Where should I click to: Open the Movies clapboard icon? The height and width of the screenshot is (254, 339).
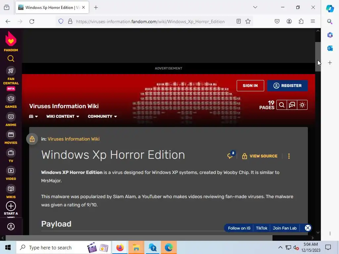pos(11,135)
